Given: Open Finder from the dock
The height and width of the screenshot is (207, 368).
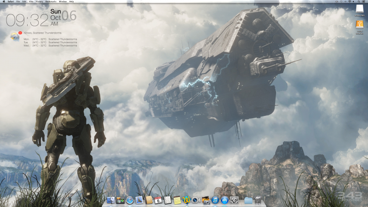Looking at the screenshot, I should tap(110, 200).
